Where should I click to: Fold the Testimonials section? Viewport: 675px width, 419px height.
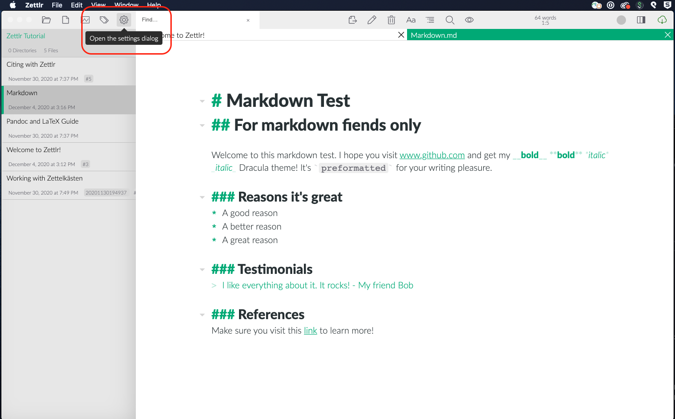[x=202, y=270]
